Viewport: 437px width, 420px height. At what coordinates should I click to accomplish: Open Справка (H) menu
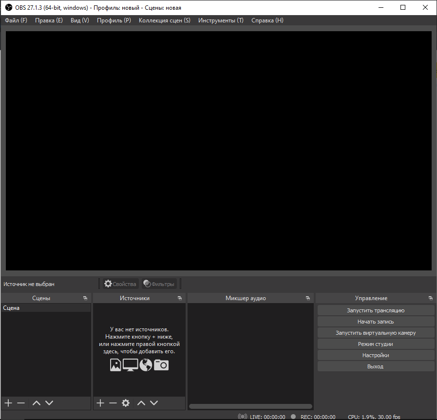[267, 20]
